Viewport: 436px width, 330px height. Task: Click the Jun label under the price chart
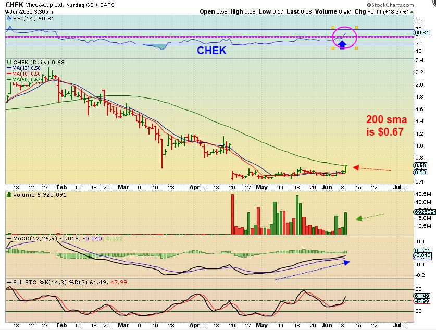click(x=327, y=187)
